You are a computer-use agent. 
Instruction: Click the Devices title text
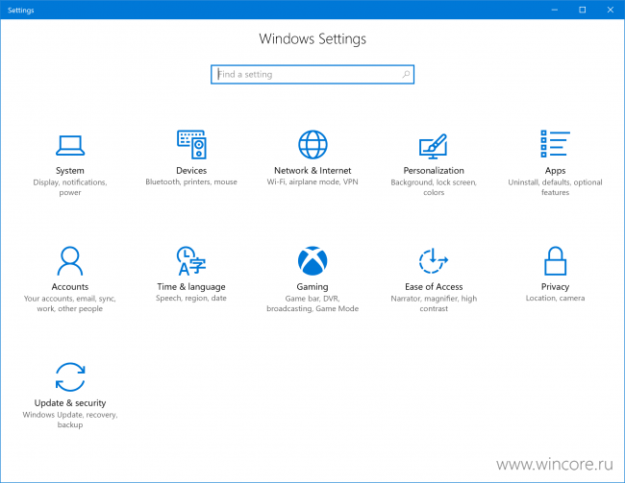[191, 170]
